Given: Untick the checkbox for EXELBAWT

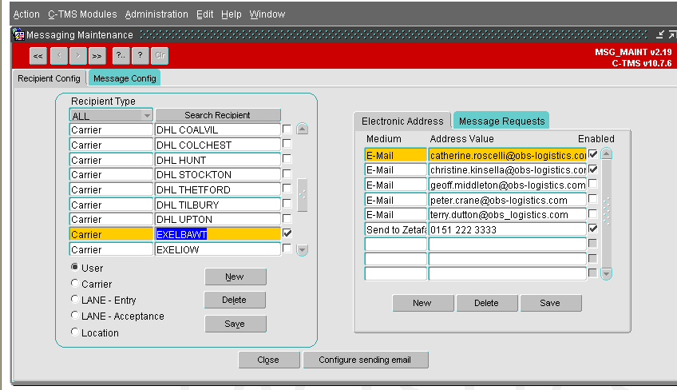Looking at the screenshot, I should coord(287,233).
